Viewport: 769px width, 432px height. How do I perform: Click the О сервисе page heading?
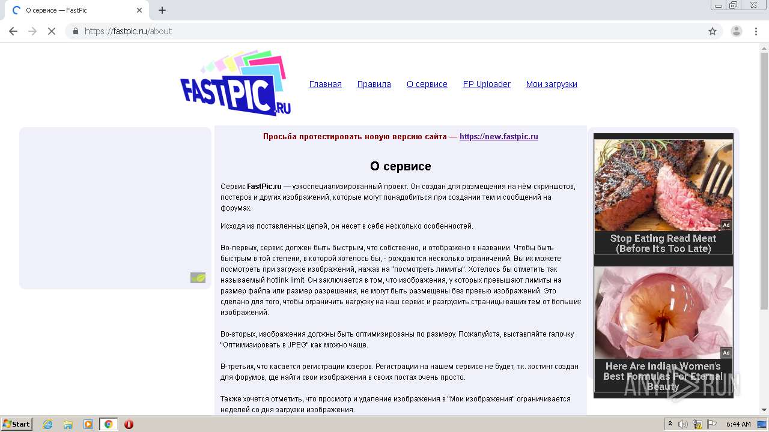click(401, 166)
